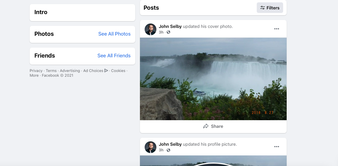Open John Selby's name on profile picture post
The height and width of the screenshot is (166, 338).
[170, 144]
